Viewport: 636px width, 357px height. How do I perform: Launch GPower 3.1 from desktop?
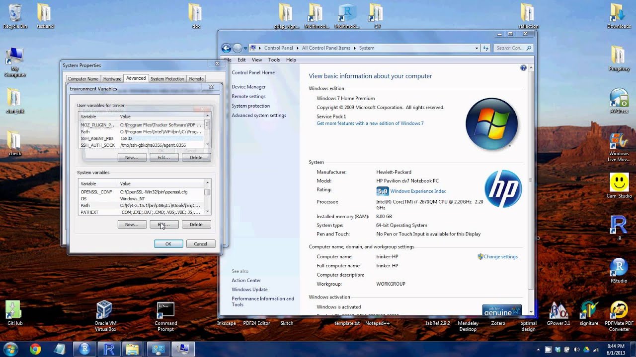(558, 313)
